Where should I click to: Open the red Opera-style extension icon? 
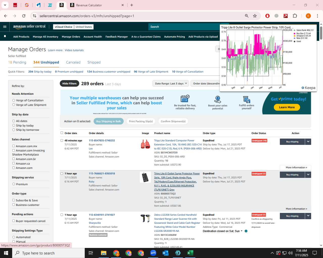coord(267,16)
